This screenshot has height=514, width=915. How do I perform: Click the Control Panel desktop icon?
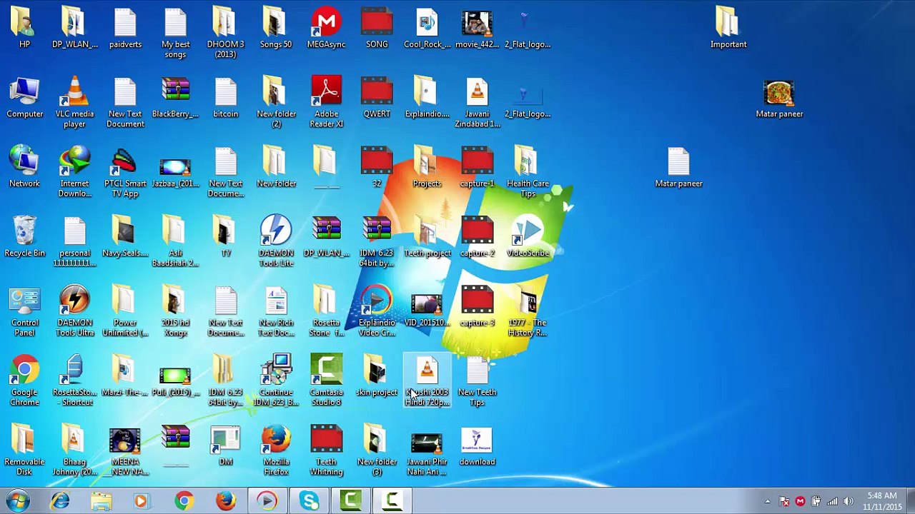click(x=24, y=311)
